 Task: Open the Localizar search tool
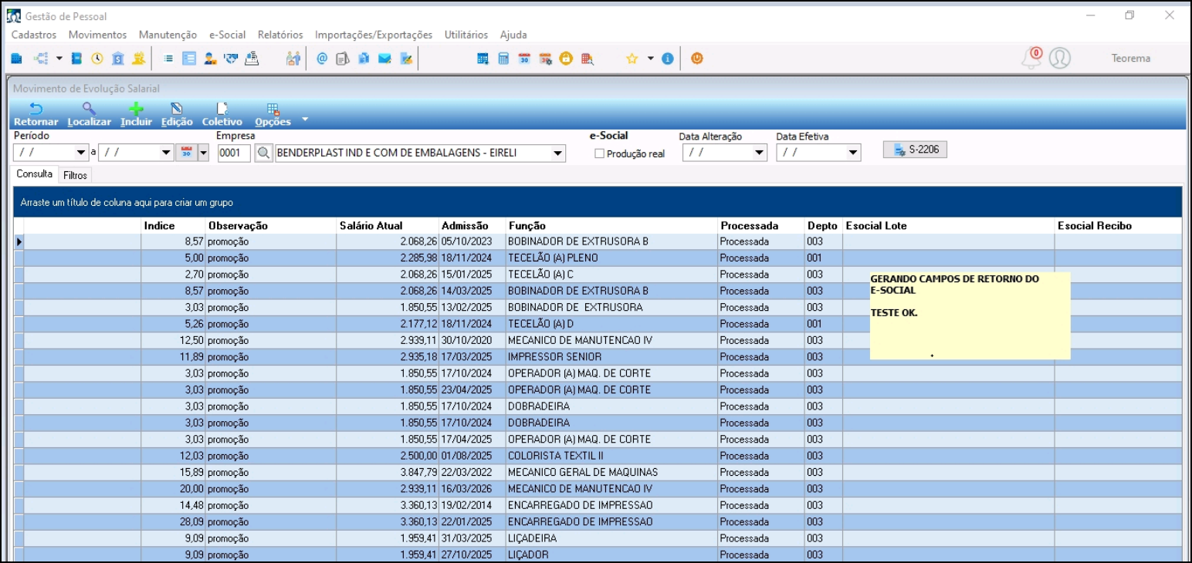pyautogui.click(x=89, y=114)
